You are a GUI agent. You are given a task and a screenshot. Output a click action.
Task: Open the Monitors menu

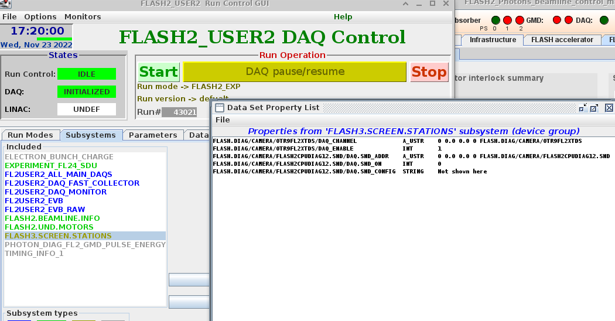coord(83,16)
